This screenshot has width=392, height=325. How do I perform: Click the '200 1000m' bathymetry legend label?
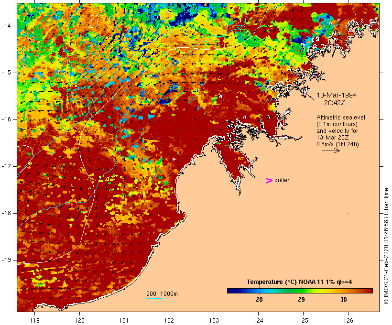point(162,294)
